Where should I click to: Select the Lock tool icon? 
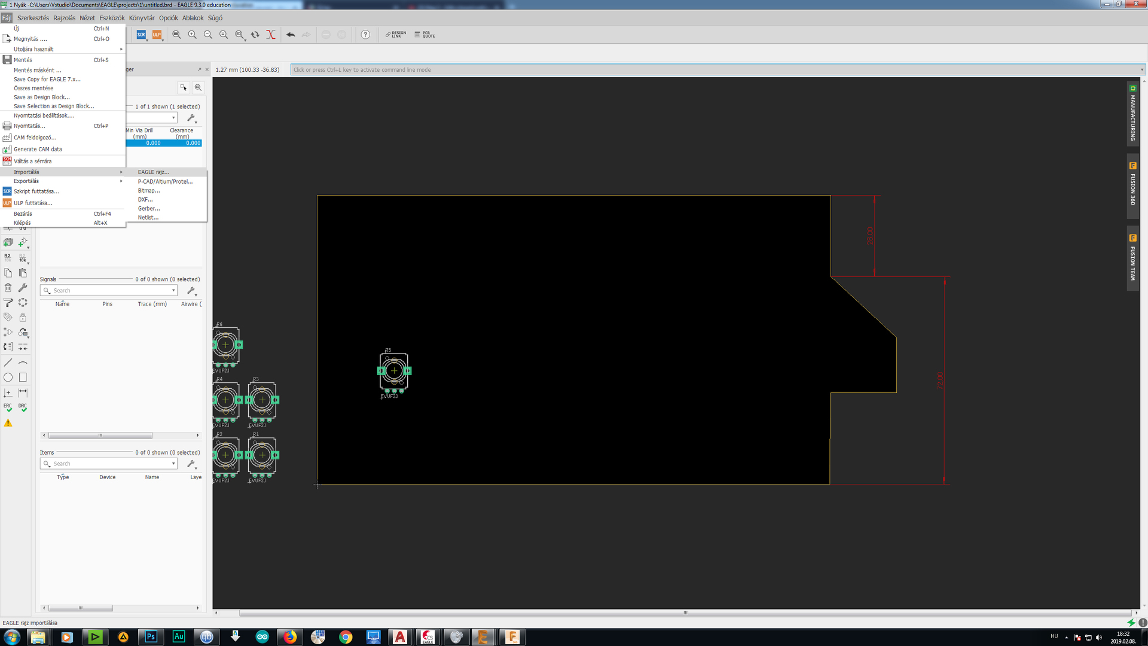[23, 318]
